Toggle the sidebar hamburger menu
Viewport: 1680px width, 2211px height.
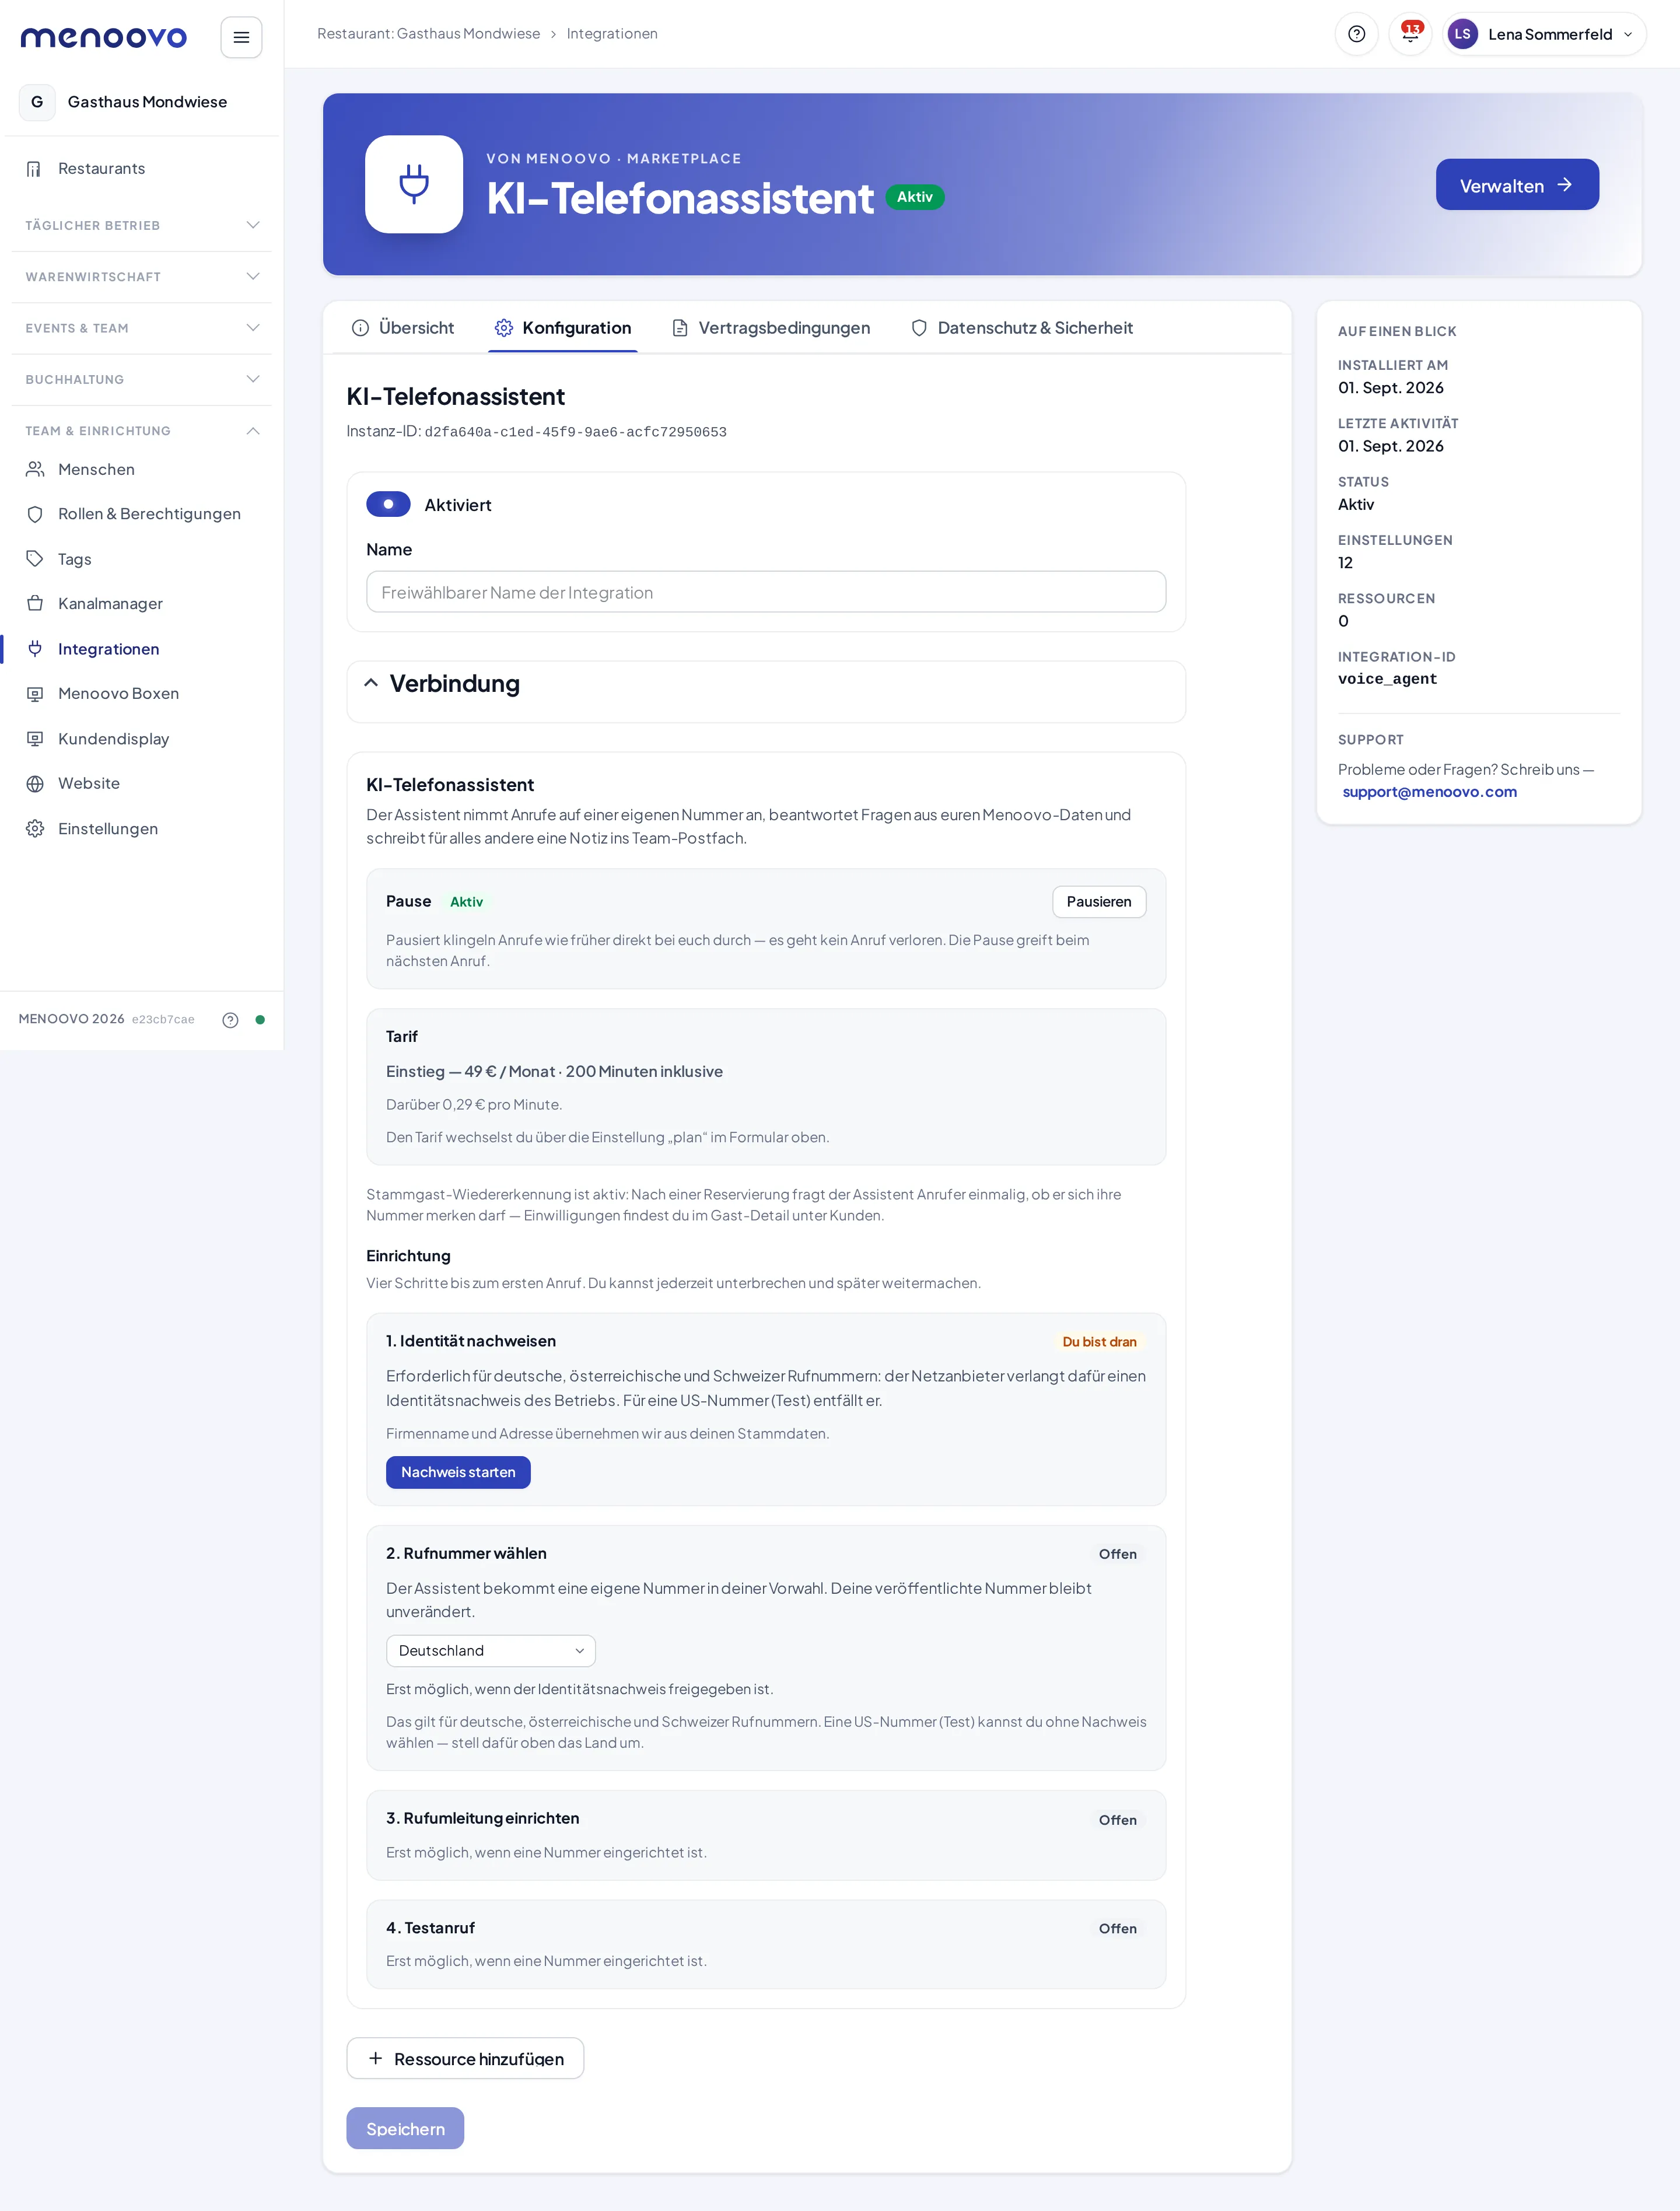(241, 37)
